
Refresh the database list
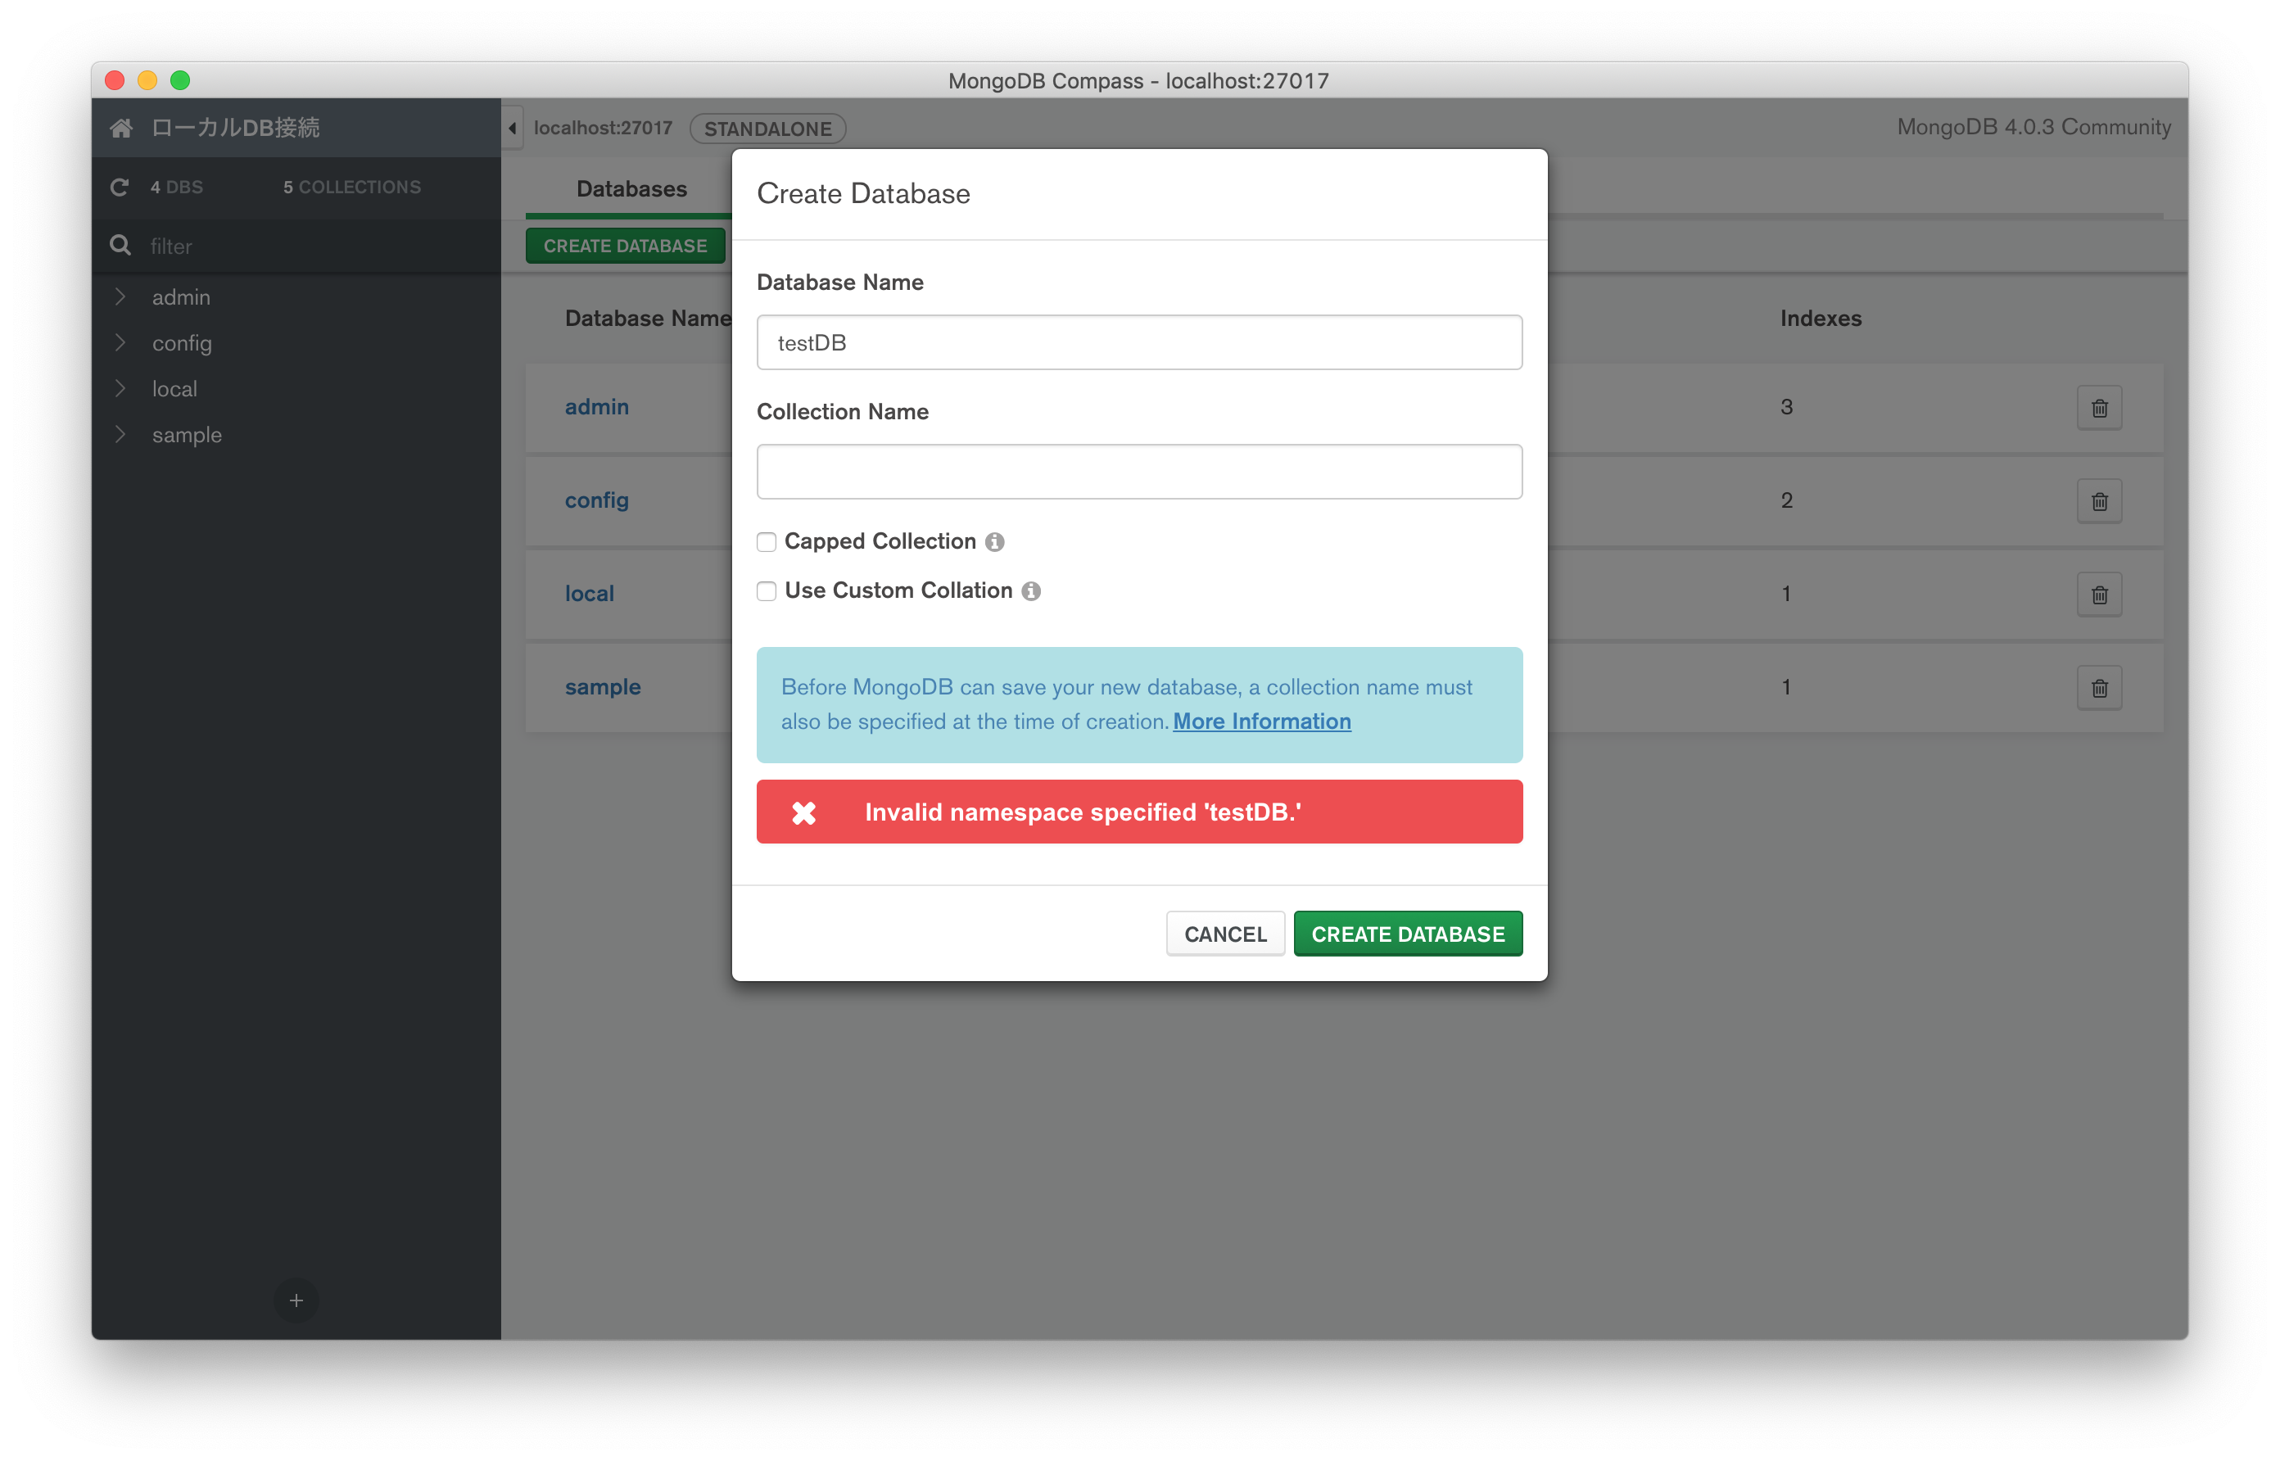pos(120,187)
